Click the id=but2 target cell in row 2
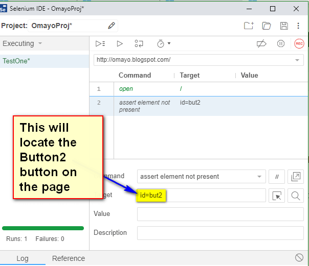Viewport: 309px width, 266px height. (190, 103)
